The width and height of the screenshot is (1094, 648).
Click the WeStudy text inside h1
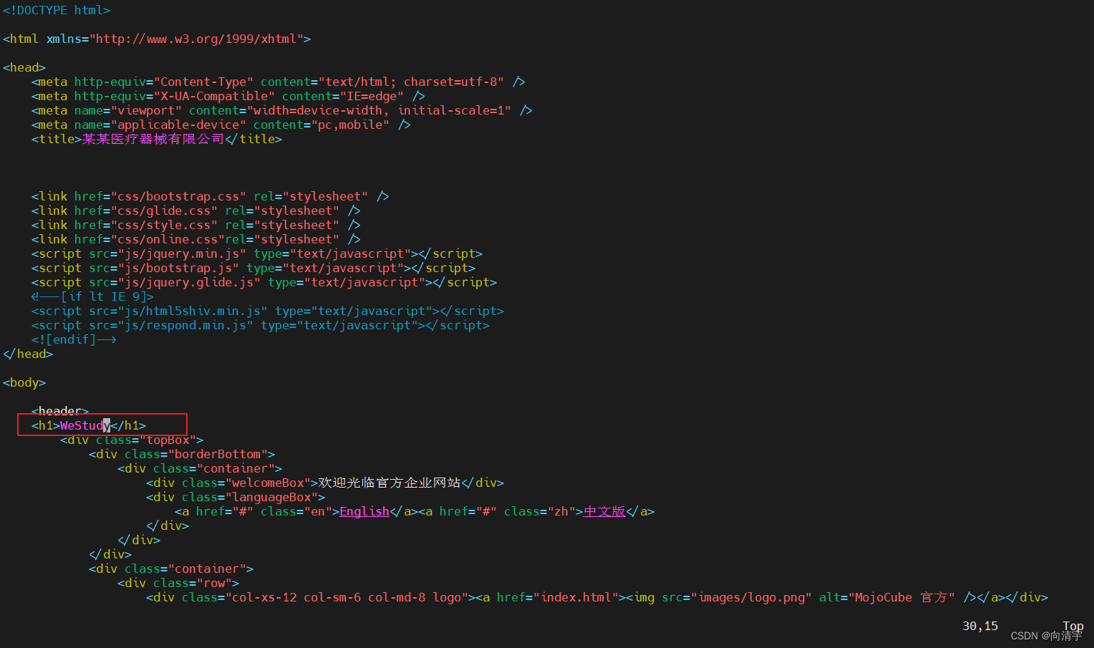click(x=85, y=425)
